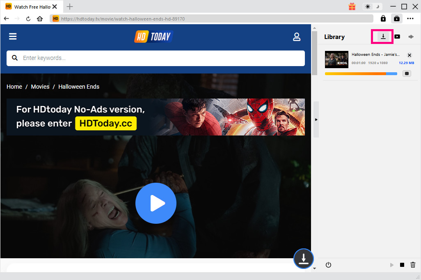421x280 pixels.
Task: Cancel the Halloween Ends download
Action: [409, 55]
